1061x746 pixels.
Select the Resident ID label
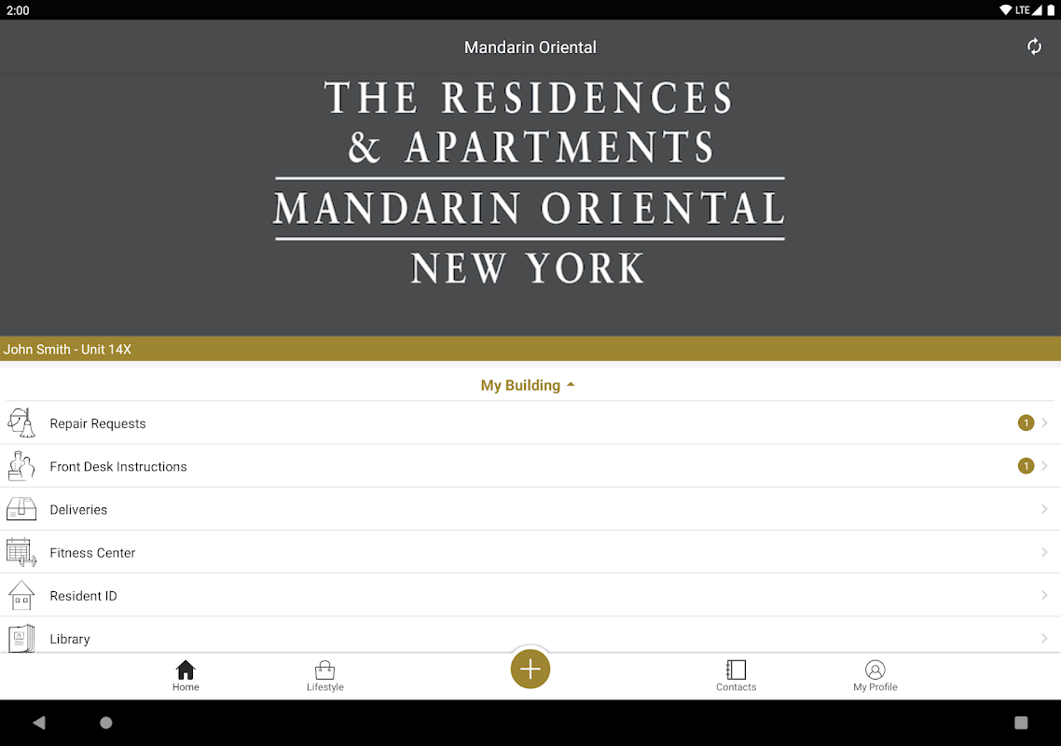(83, 596)
